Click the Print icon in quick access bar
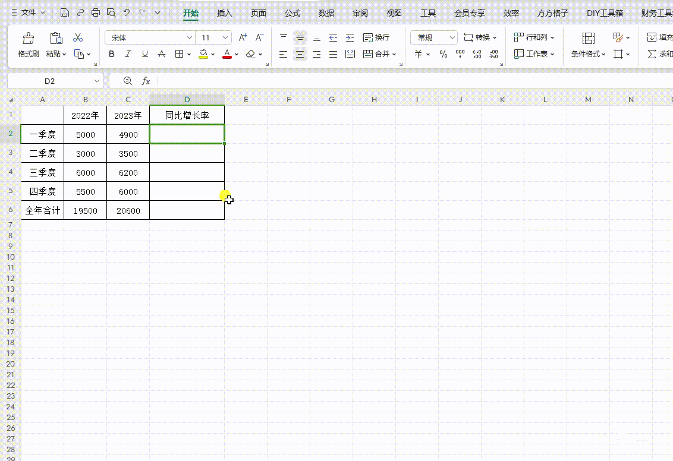 pyautogui.click(x=95, y=13)
